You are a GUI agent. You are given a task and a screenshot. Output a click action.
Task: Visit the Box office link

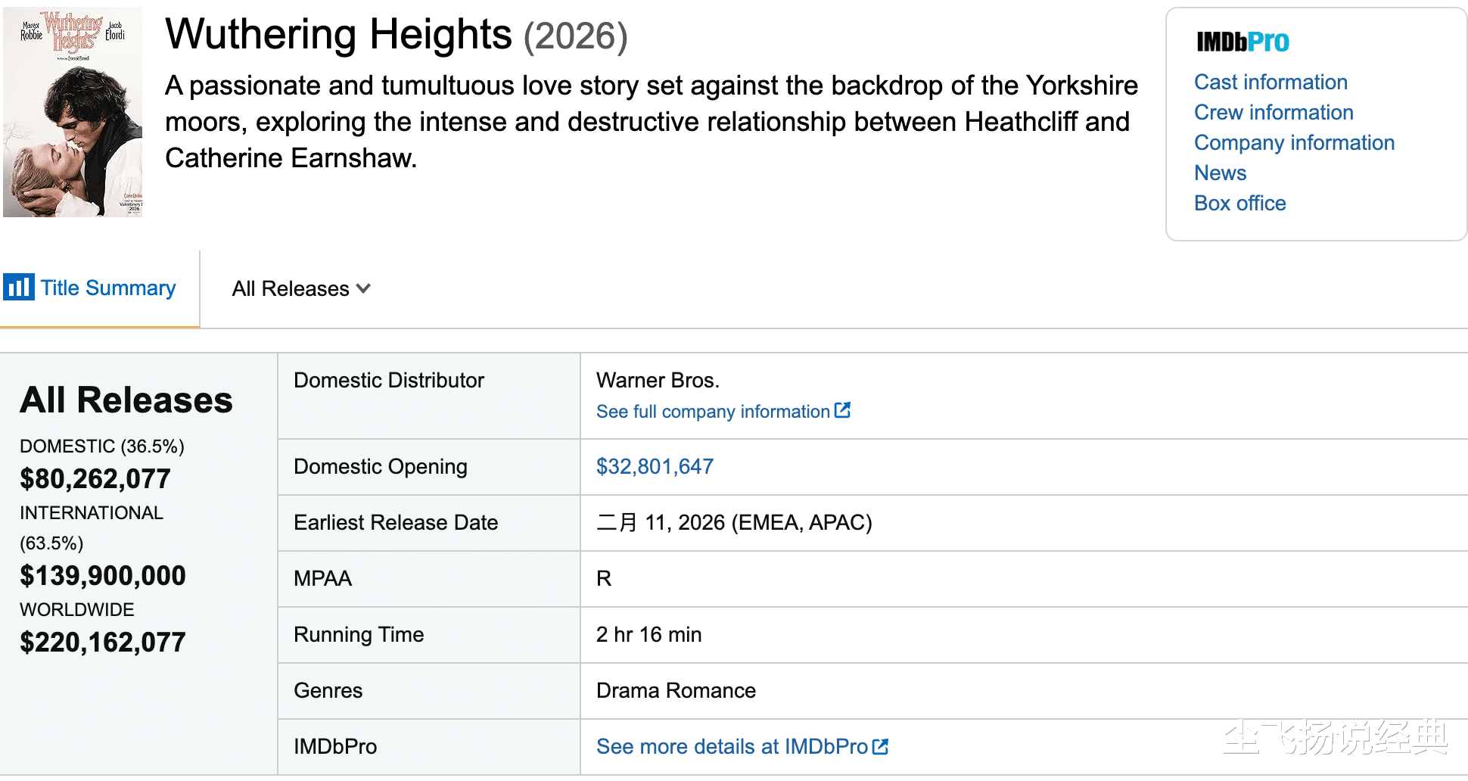pyautogui.click(x=1239, y=203)
